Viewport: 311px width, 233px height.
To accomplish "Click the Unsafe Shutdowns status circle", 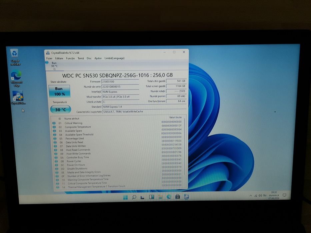I will click(57, 169).
